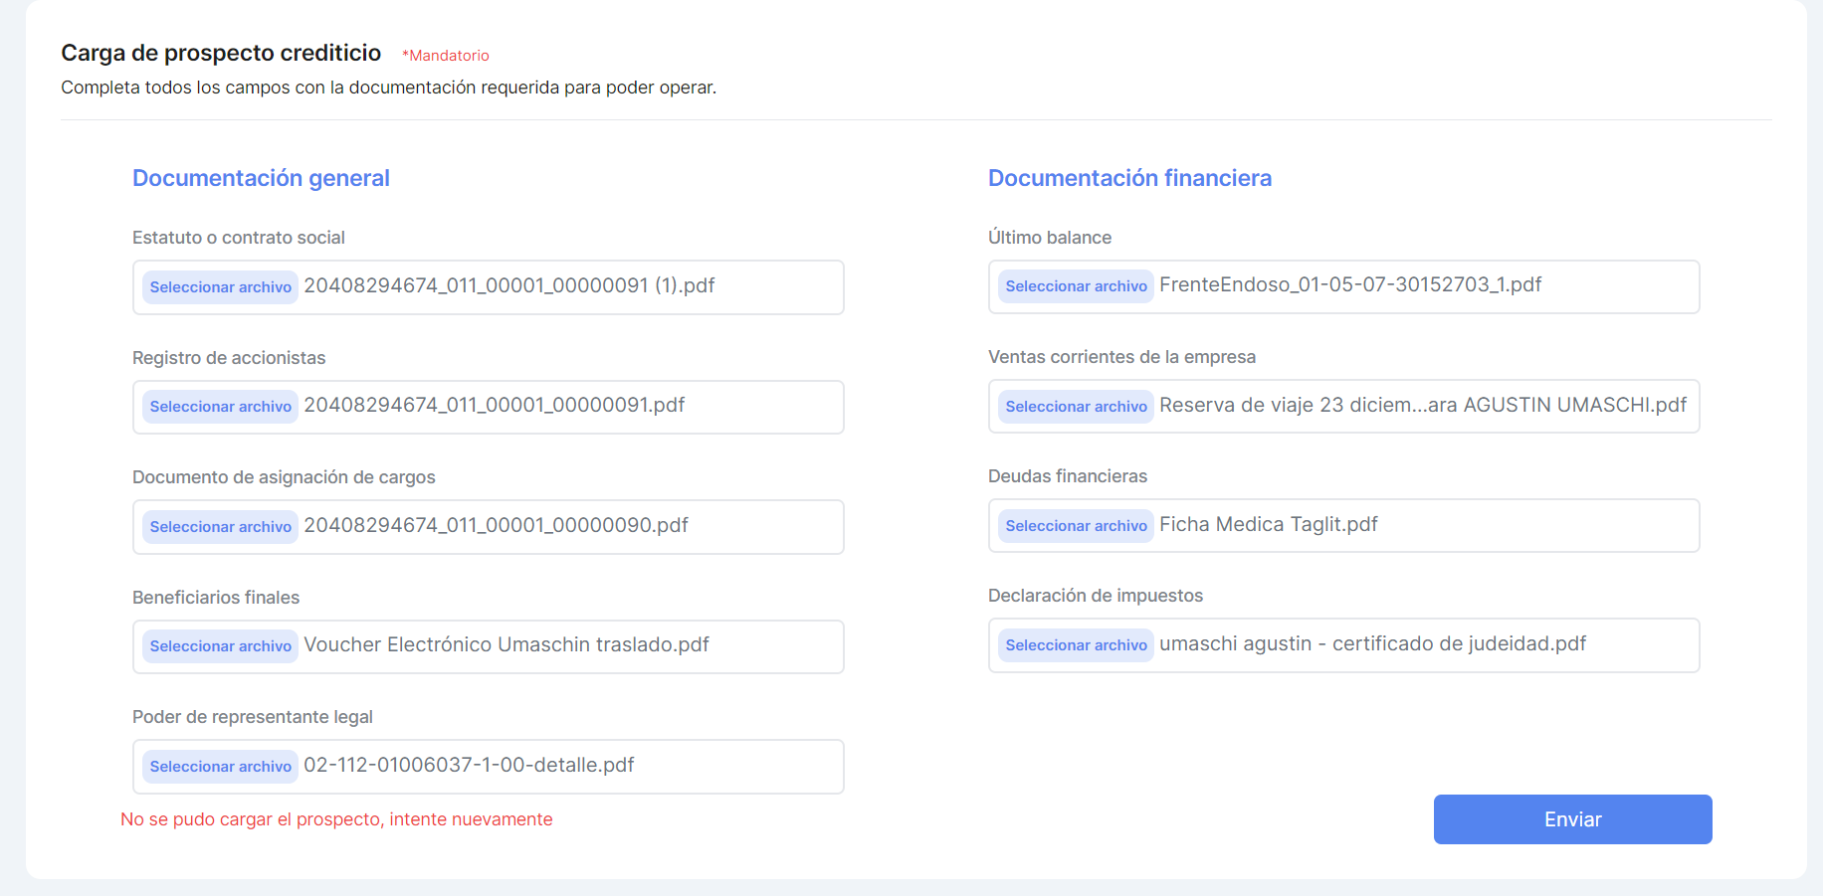Select file for Documento de asignación de cargos
The image size is (1823, 896).
(220, 527)
